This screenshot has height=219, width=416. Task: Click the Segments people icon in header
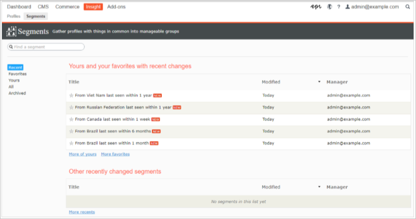point(11,32)
